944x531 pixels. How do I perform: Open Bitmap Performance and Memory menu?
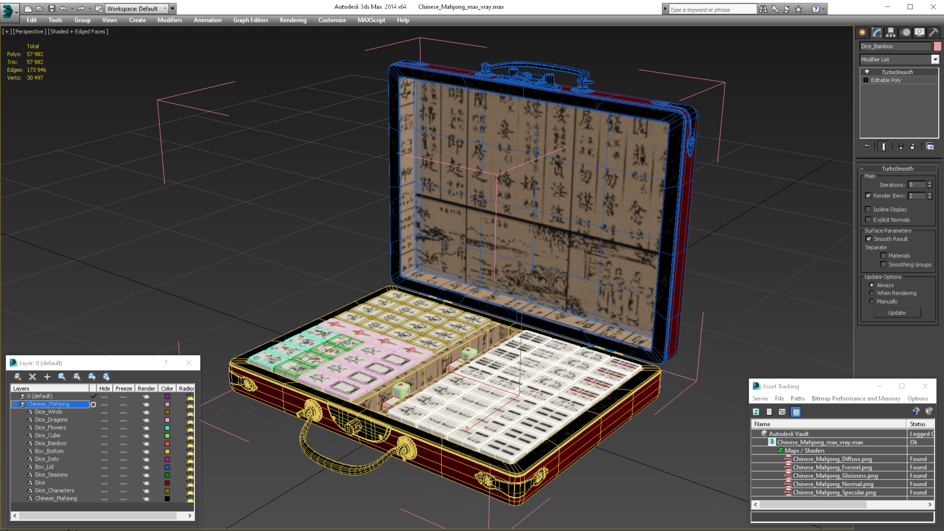(x=856, y=398)
